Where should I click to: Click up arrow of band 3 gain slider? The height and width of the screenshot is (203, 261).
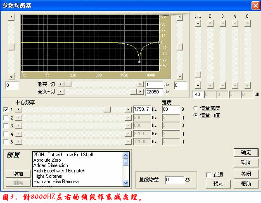[x=223, y=23]
